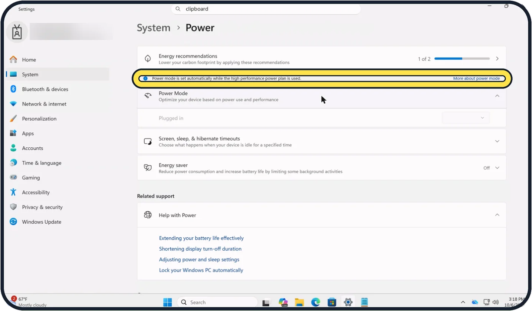Open More about power mode link

pos(476,78)
